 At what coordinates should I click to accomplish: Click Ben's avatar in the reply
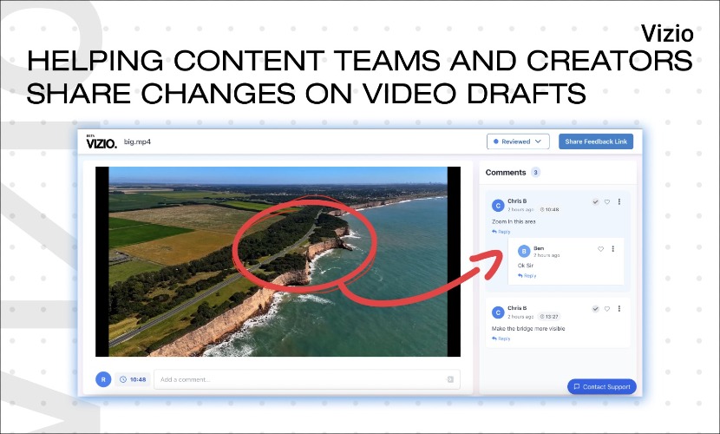pyautogui.click(x=524, y=251)
